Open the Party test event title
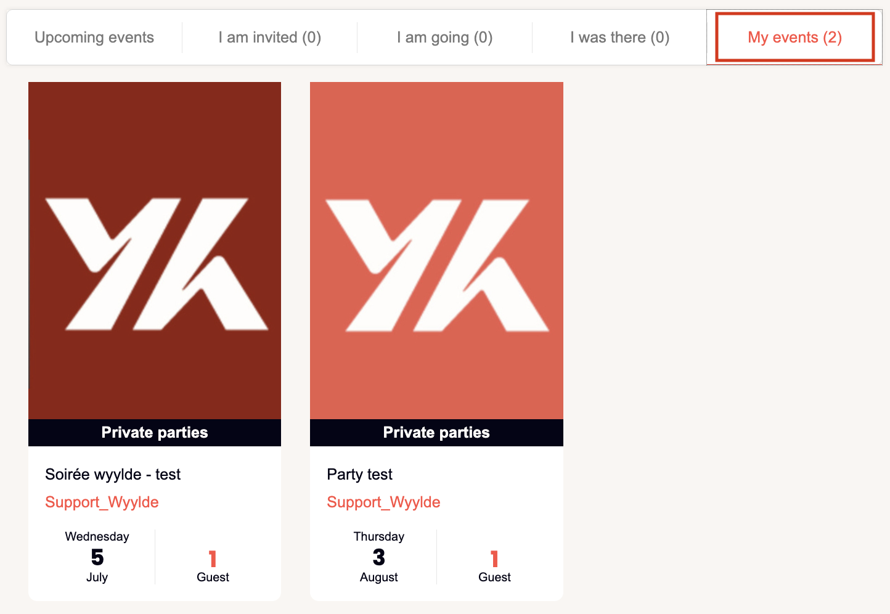 click(359, 474)
